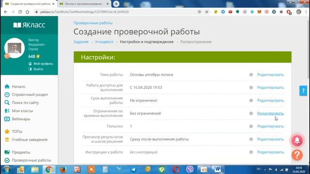Image resolution: width=310 pixels, height=174 pixels.
Task: Open ТОПы section
Action: coord(17,131)
